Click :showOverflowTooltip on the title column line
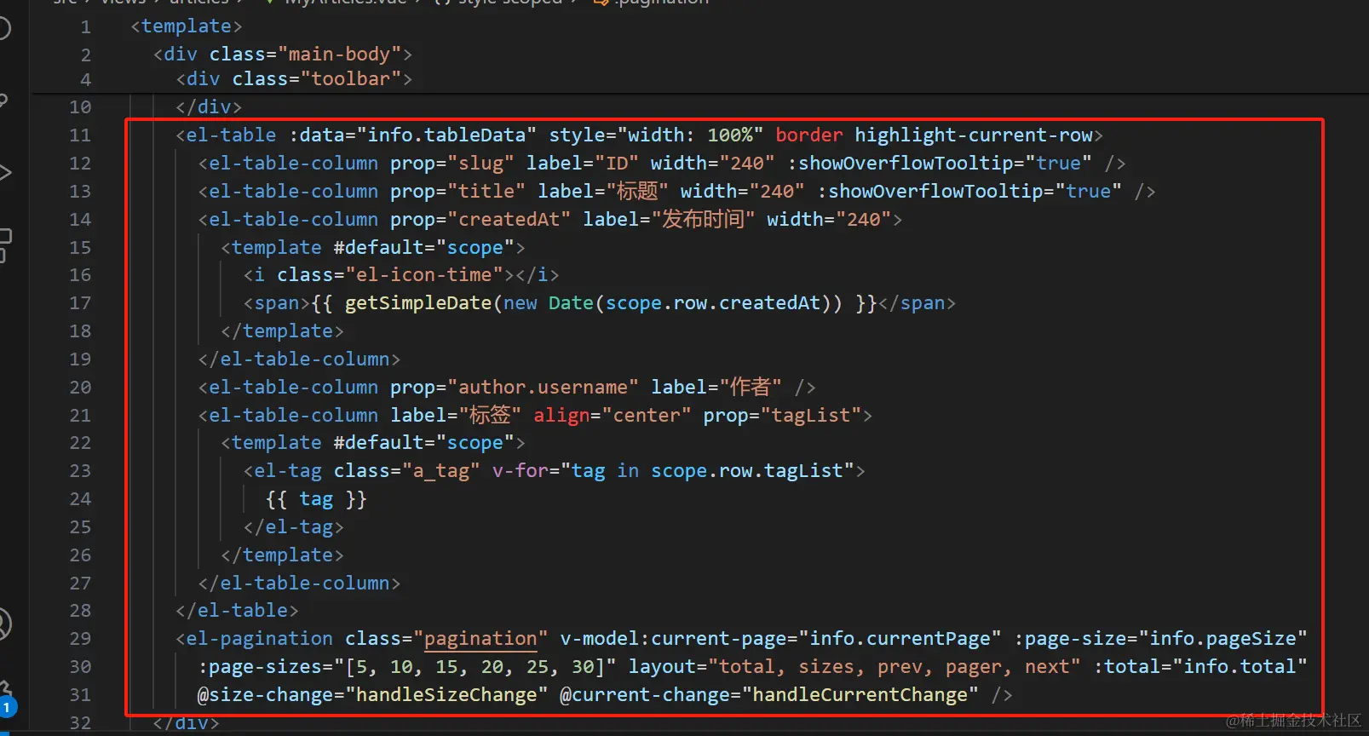This screenshot has width=1369, height=736. coord(935,191)
